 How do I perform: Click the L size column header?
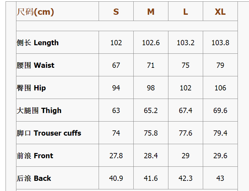point(185,12)
